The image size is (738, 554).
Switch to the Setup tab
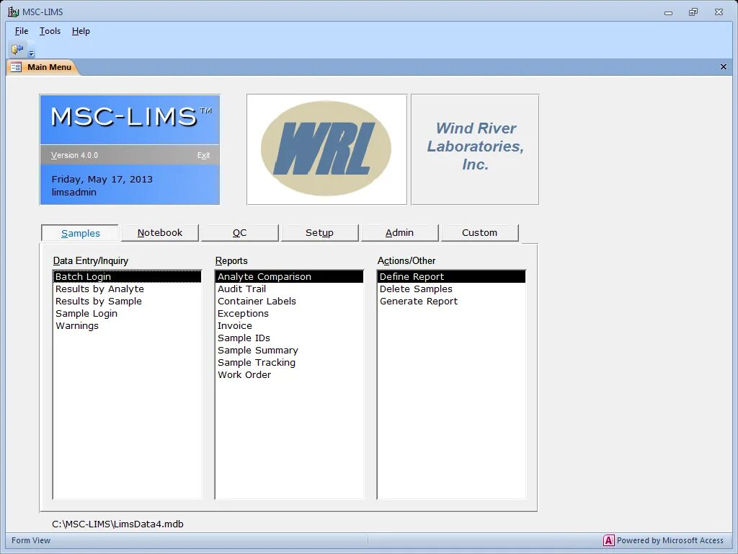(x=319, y=233)
